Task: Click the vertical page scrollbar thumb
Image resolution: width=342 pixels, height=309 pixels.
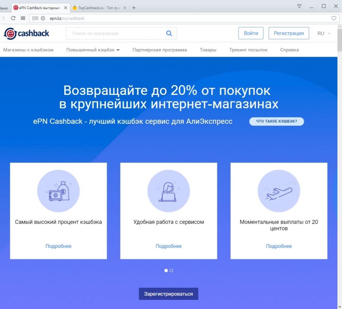Action: coord(340,40)
